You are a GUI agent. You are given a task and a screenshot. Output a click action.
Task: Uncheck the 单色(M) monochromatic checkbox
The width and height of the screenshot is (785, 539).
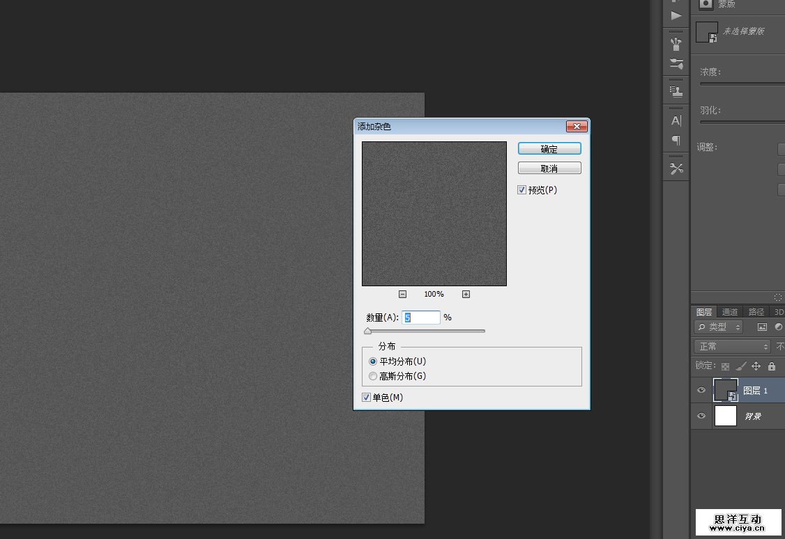(367, 398)
